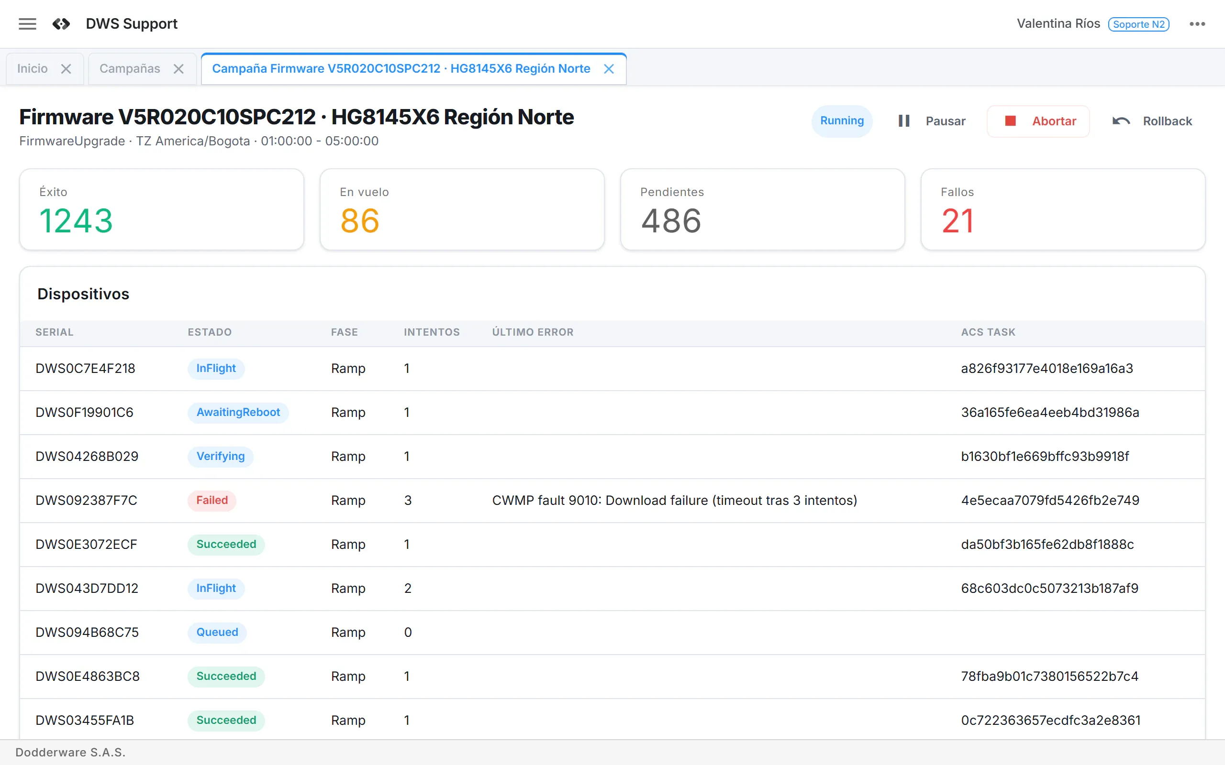Click InFlight badge for DWS043D7DD12
Screen dimensions: 1225x765
216,589
